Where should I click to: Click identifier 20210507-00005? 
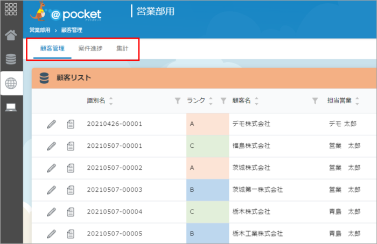(x=114, y=234)
